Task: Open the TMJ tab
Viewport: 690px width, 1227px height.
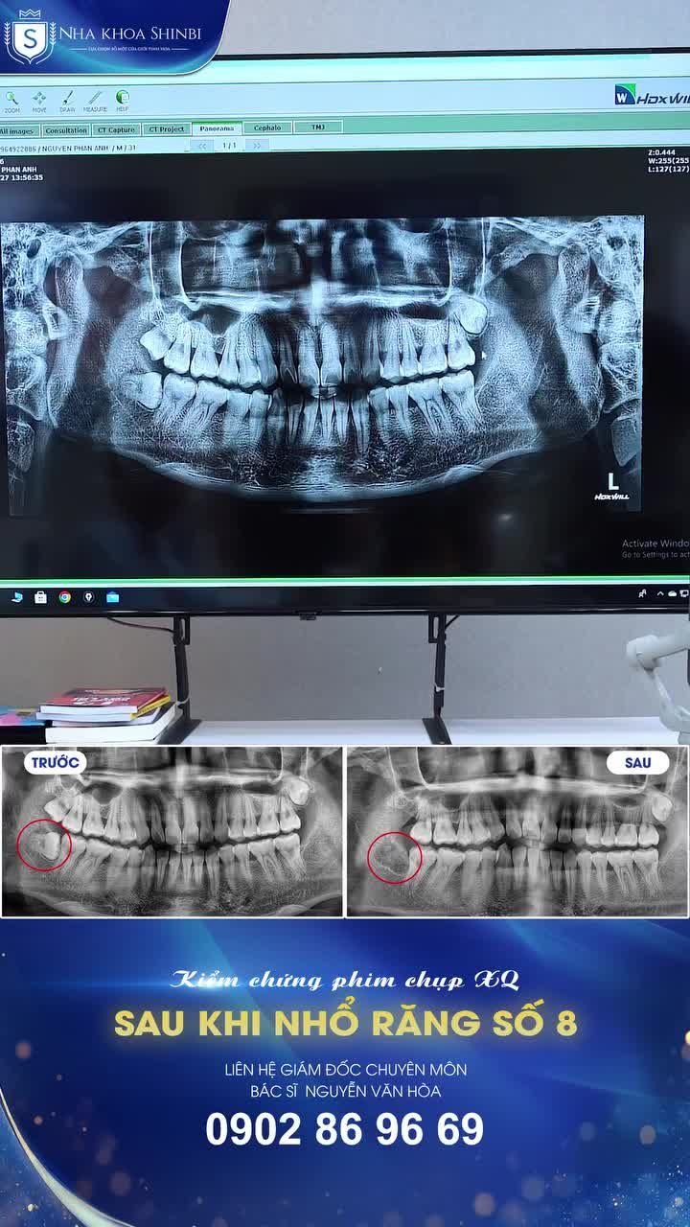Action: [x=318, y=127]
